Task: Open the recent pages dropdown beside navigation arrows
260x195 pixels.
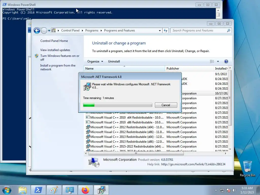Action: (x=49, y=31)
